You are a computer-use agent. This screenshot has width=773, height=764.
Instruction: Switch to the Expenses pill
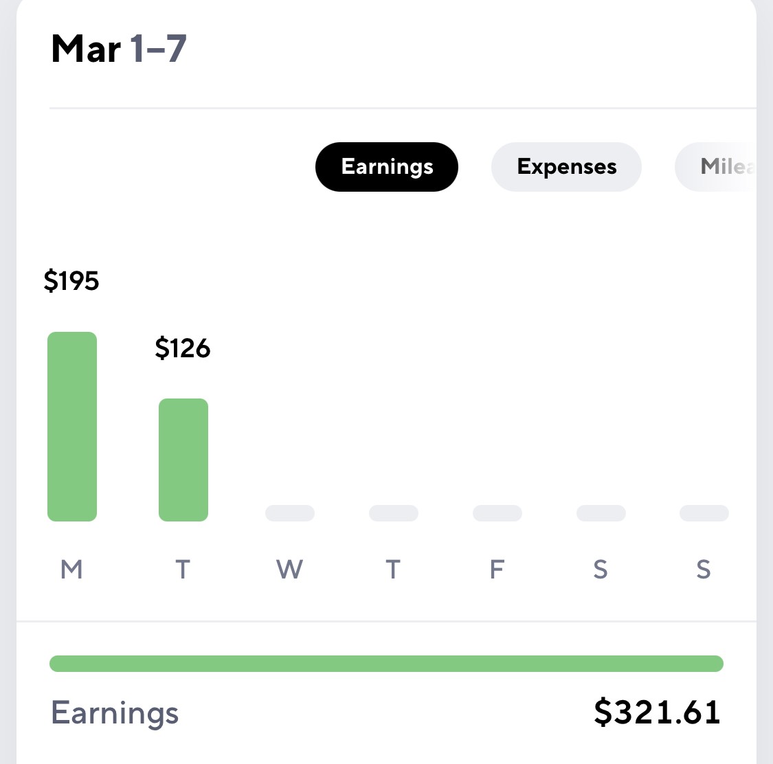[x=566, y=166]
